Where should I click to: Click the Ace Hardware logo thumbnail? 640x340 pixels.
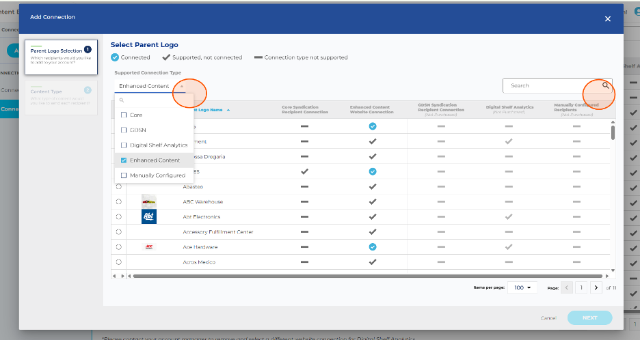(149, 246)
